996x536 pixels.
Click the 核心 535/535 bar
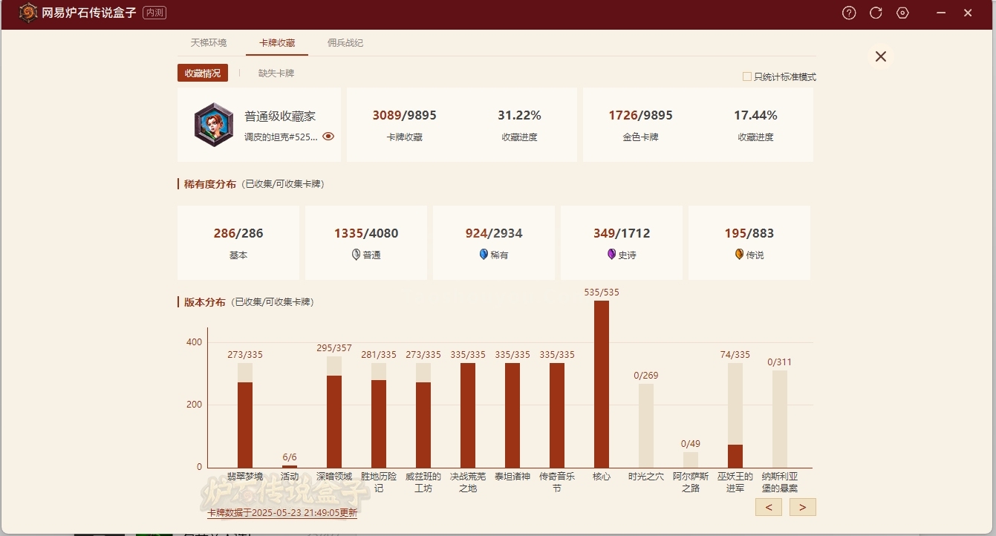tap(602, 384)
